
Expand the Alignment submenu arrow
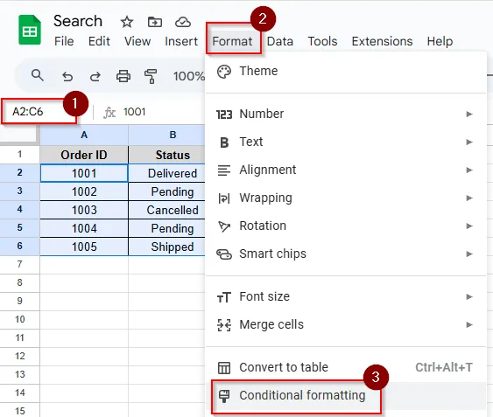click(x=469, y=170)
